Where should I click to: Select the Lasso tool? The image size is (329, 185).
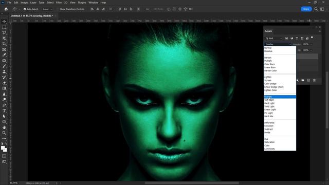point(4,33)
